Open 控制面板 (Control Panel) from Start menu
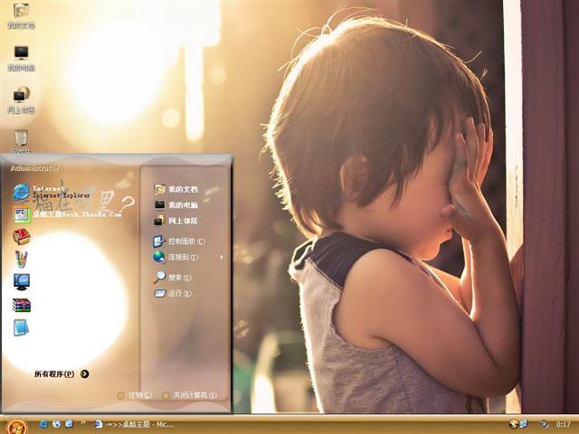This screenshot has height=434, width=579. coord(185,241)
